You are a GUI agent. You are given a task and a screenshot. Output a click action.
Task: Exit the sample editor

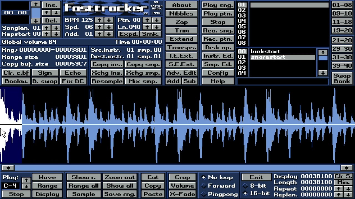256,177
